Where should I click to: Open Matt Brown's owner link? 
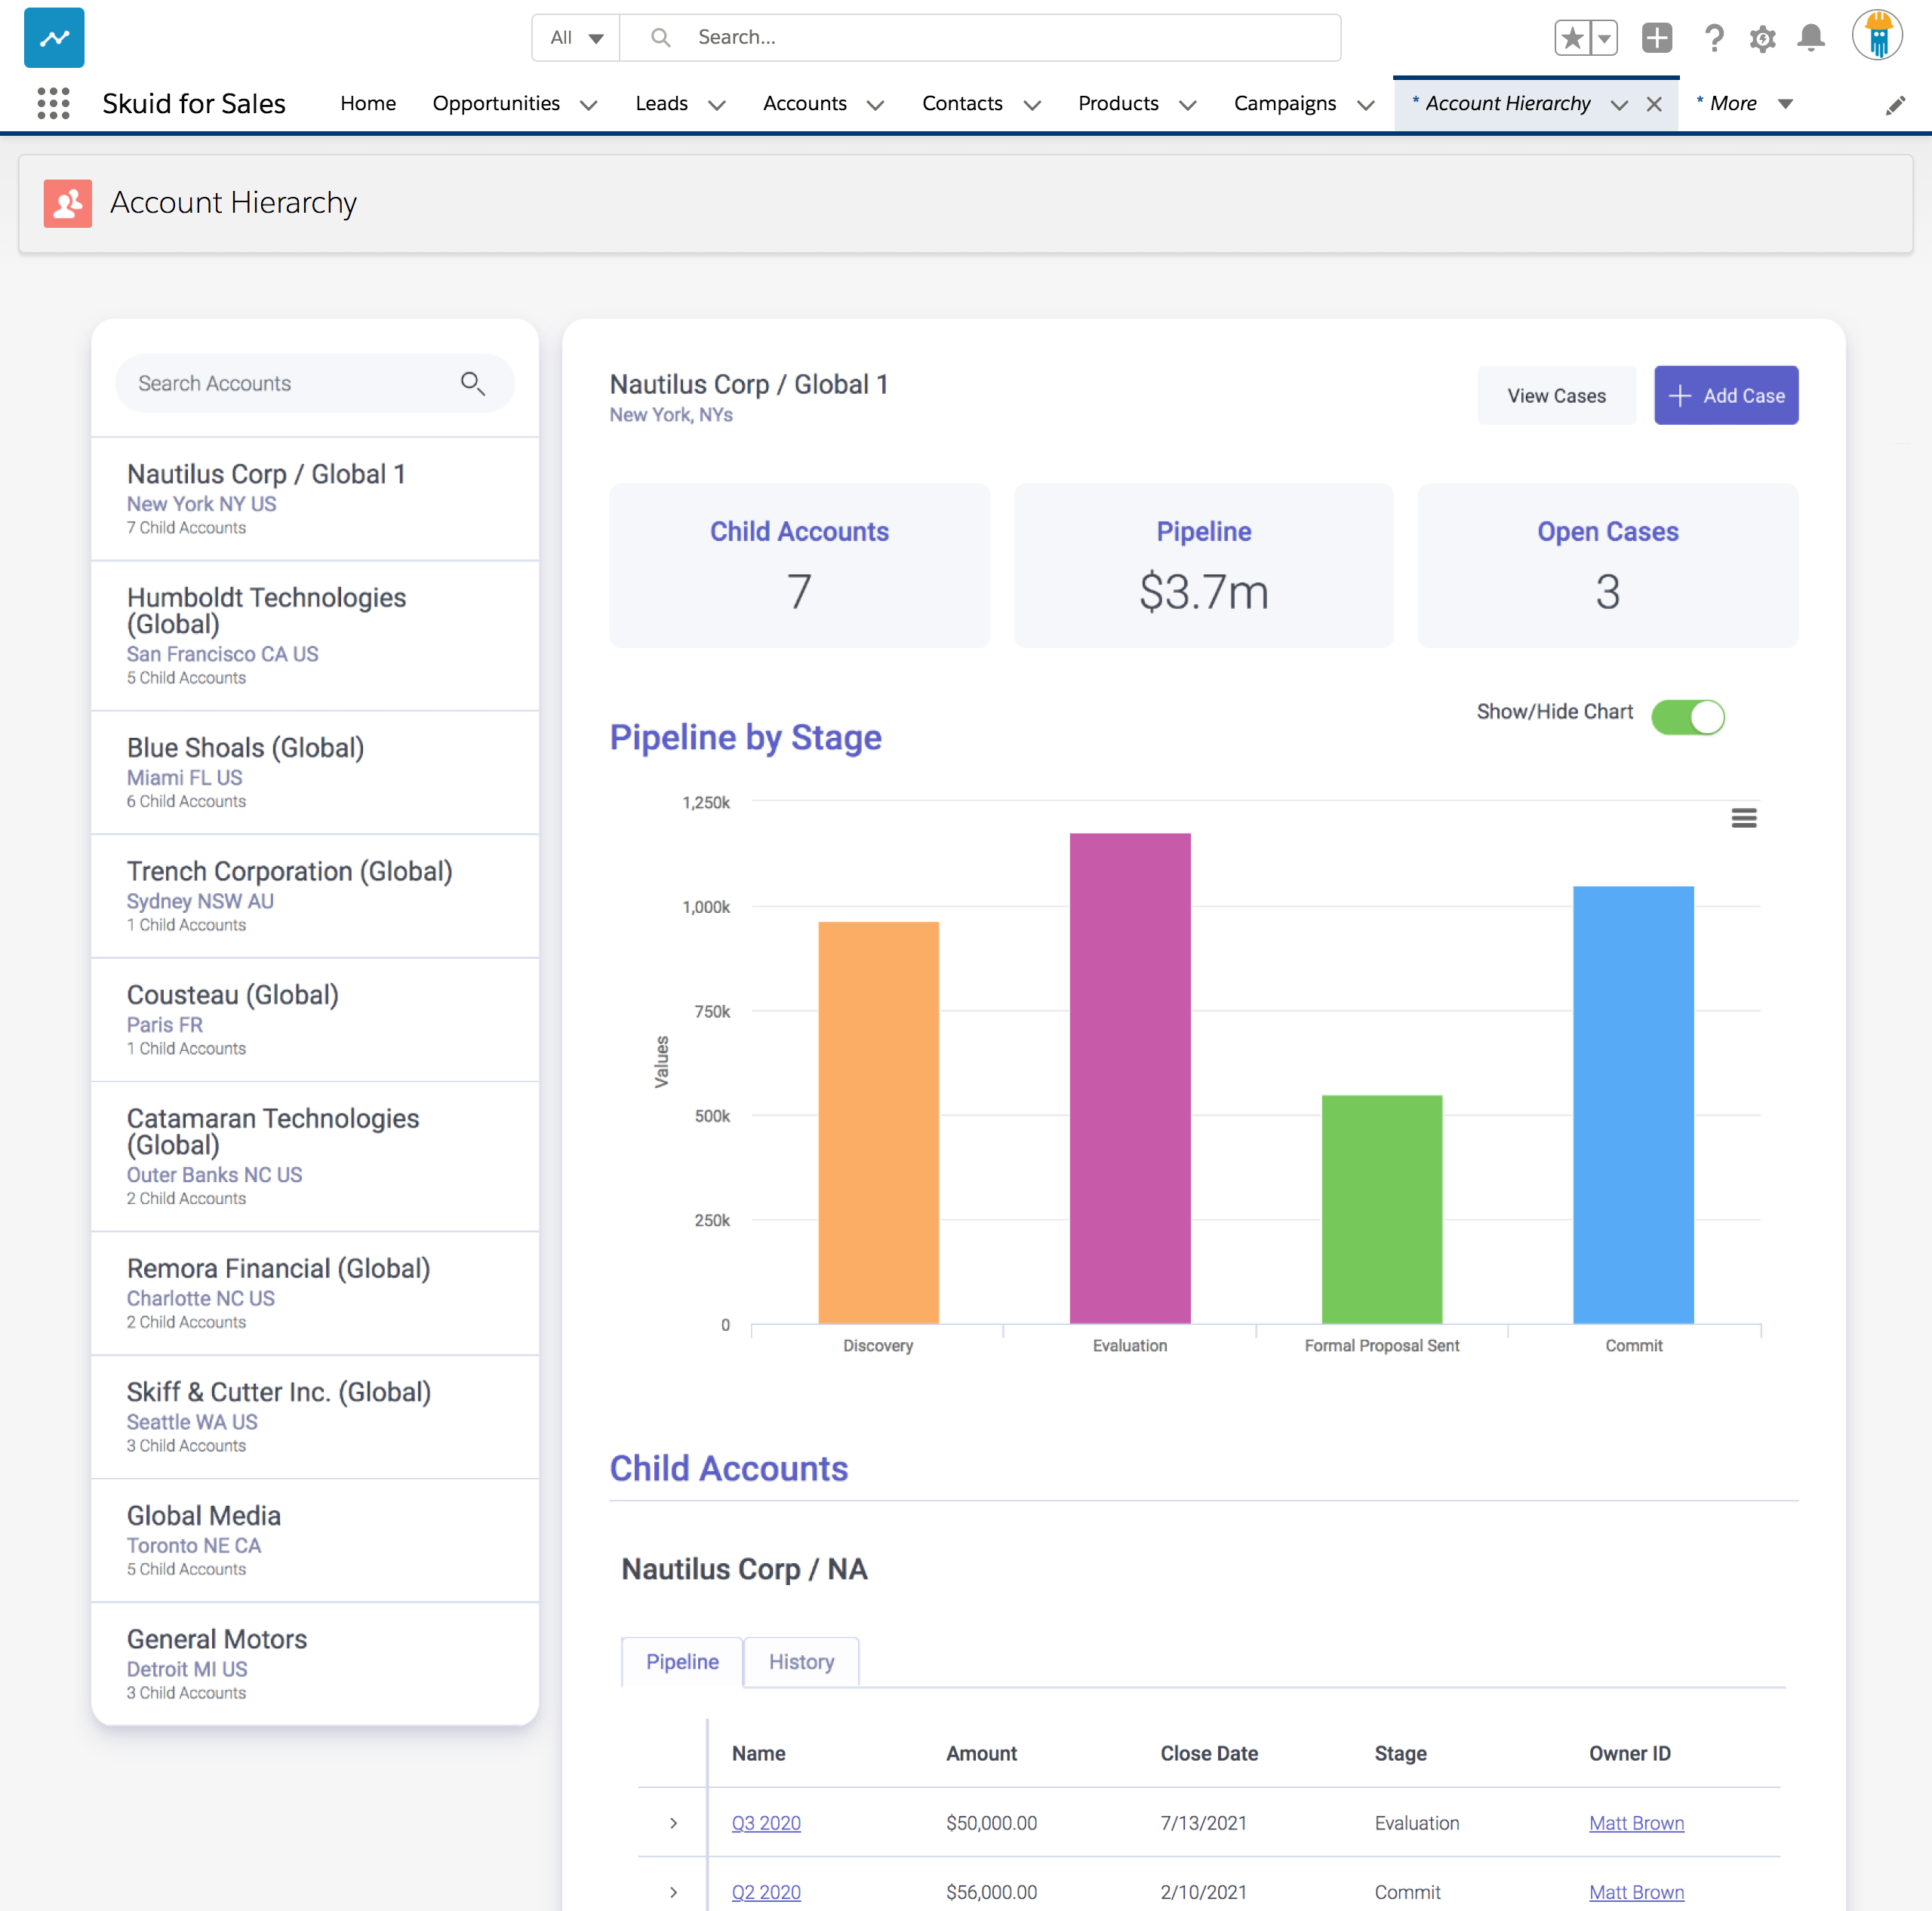1636,1822
